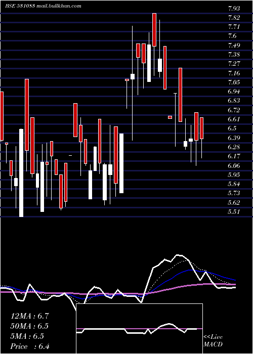253x354 pixels.
Task: Click the BSE 531088 mail.bullkhan.com header text
Action: point(44,6)
